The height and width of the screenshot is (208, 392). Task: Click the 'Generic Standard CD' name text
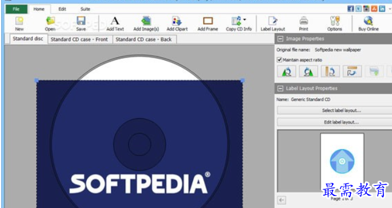[310, 99]
